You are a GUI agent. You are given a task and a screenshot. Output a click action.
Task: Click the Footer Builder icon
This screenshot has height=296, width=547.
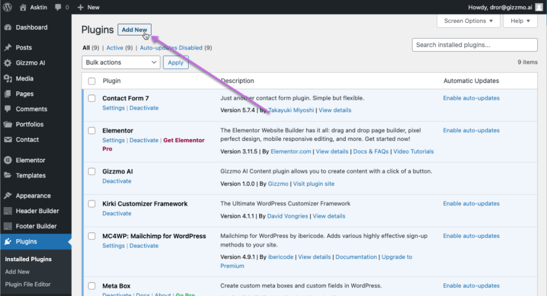click(7, 226)
